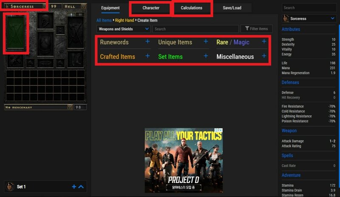The height and width of the screenshot is (197, 340).
Task: Click the belt equipment slot
Action: pyautogui.click(x=45, y=63)
